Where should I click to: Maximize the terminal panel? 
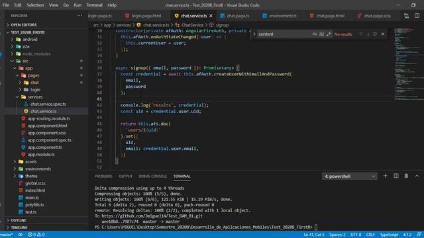(417, 176)
